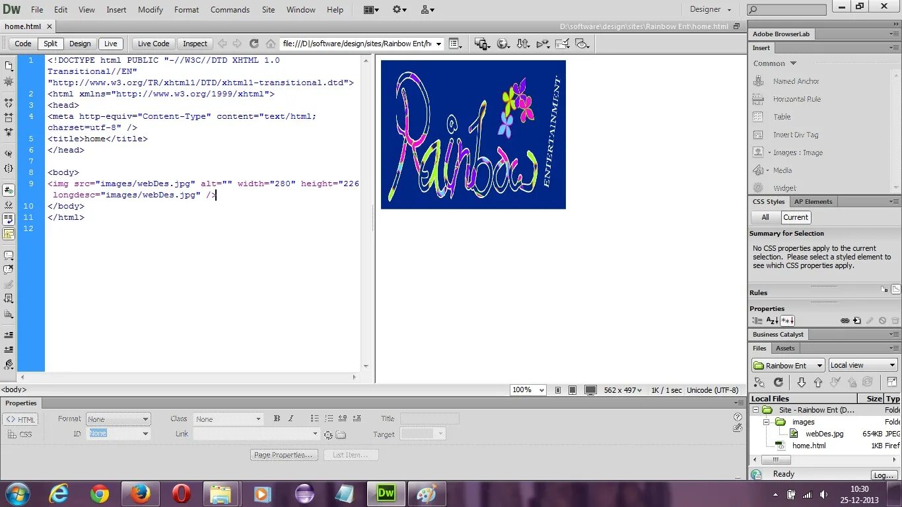Refresh the design view

(x=254, y=44)
